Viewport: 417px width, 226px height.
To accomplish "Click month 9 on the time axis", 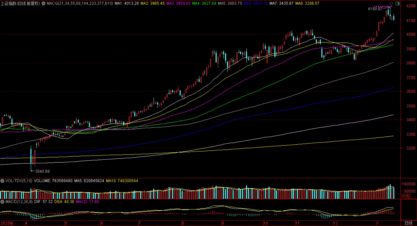I will point(223,223).
